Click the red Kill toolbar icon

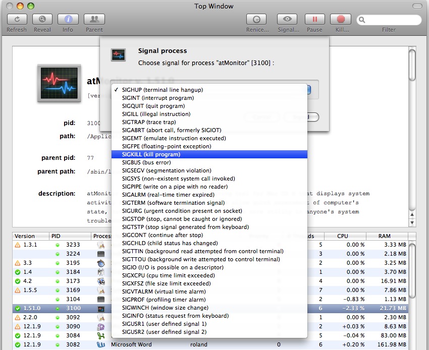click(342, 20)
